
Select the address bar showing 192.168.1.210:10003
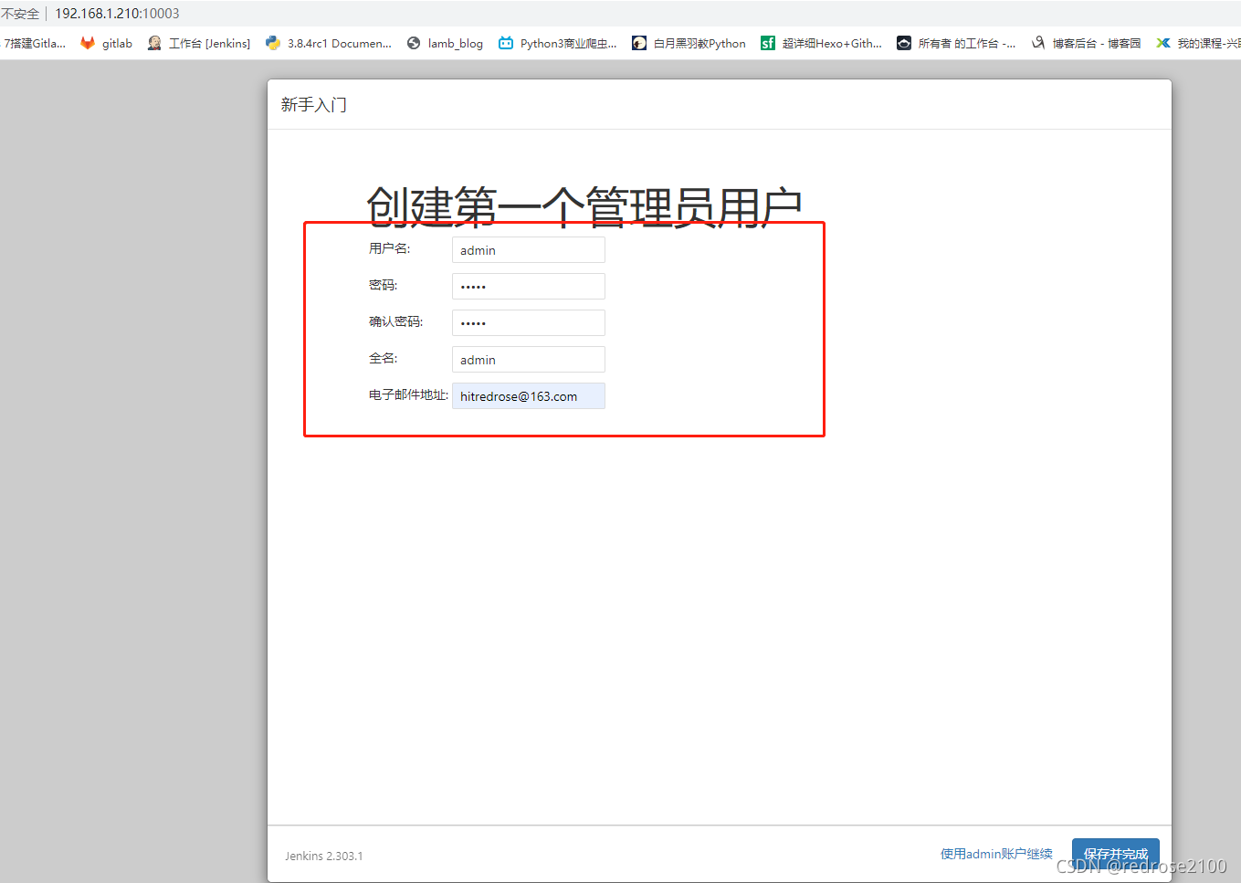tap(116, 13)
